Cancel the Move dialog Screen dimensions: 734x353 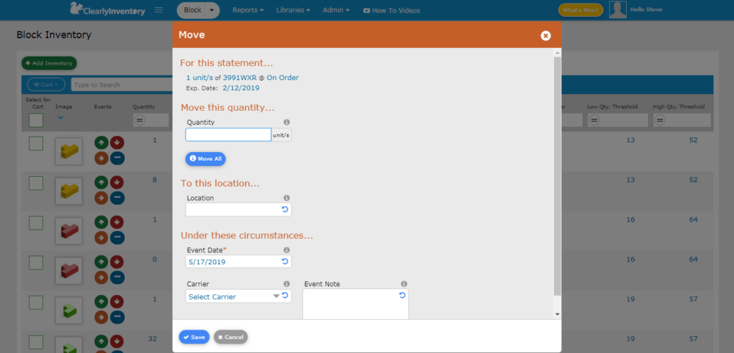(x=230, y=337)
